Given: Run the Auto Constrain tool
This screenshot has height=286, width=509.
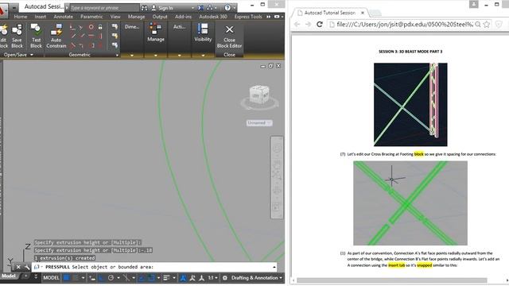Looking at the screenshot, I should point(56,36).
